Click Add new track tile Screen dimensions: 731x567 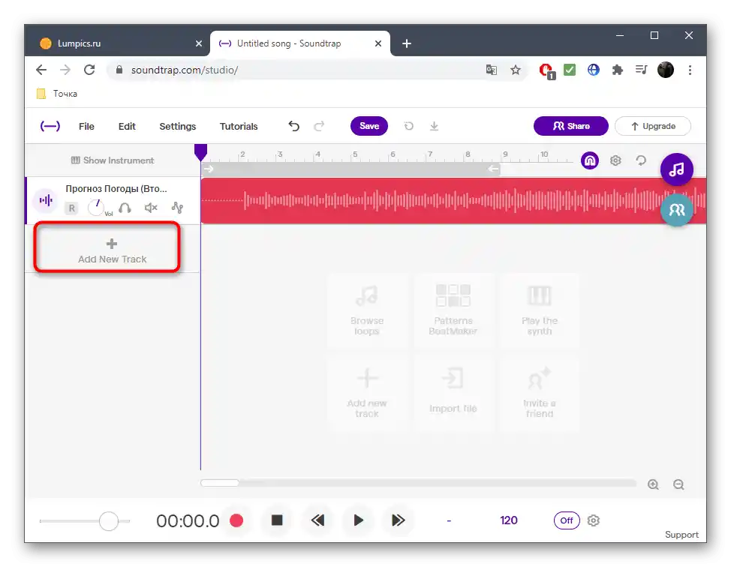point(367,394)
